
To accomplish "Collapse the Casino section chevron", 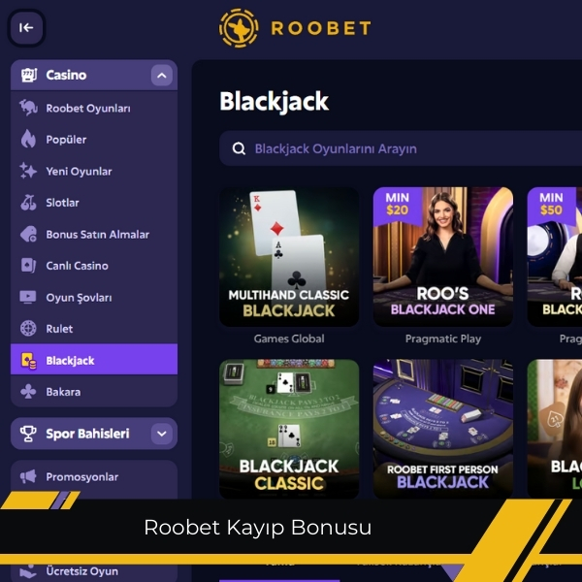I will click(x=162, y=76).
